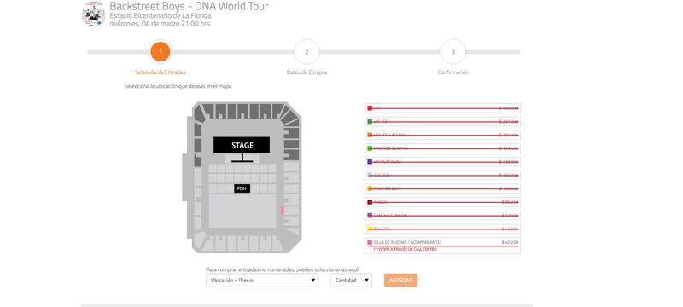Screen dimensions: 683x307
Task: Select step 3 circle Confirmación
Action: (453, 52)
